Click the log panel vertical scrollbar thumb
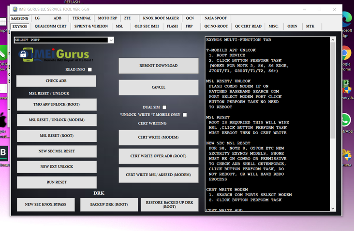This screenshot has width=354, height=231. coord(333,90)
